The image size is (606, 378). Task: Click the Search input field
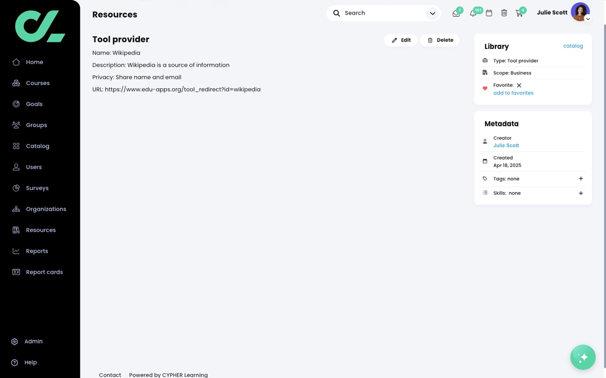[382, 13]
